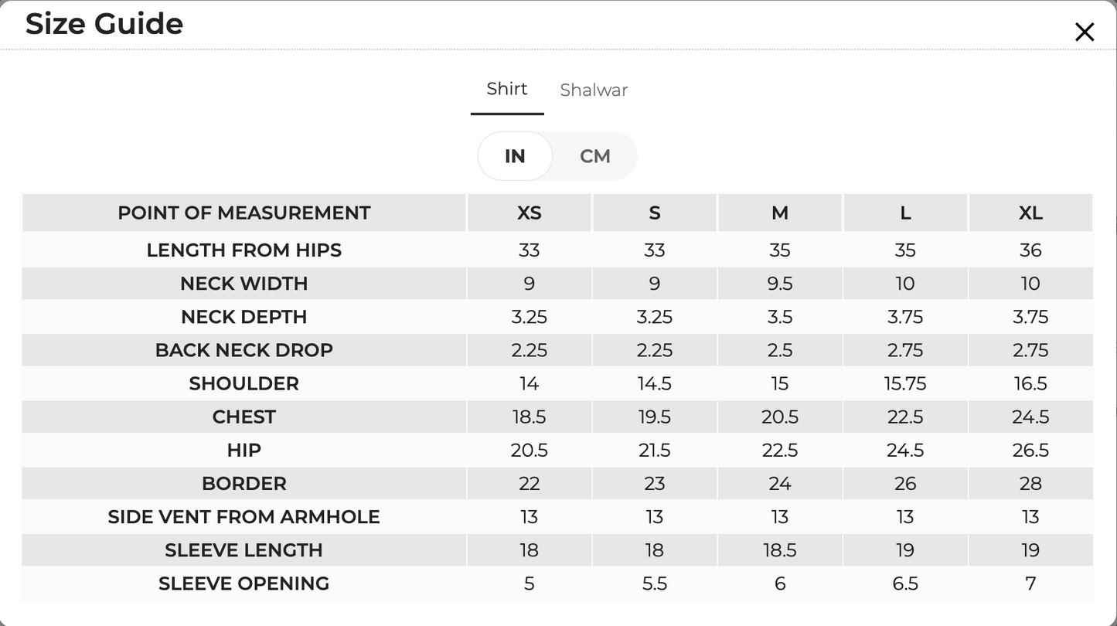Switch to the Shalwar tab
Image resolution: width=1117 pixels, height=626 pixels.
(594, 90)
